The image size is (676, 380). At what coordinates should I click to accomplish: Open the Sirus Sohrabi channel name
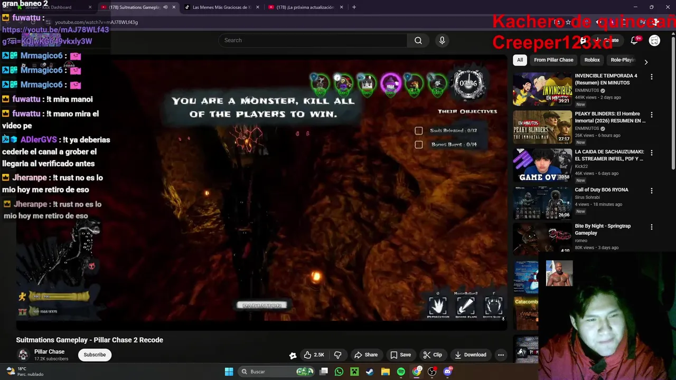pos(587,197)
